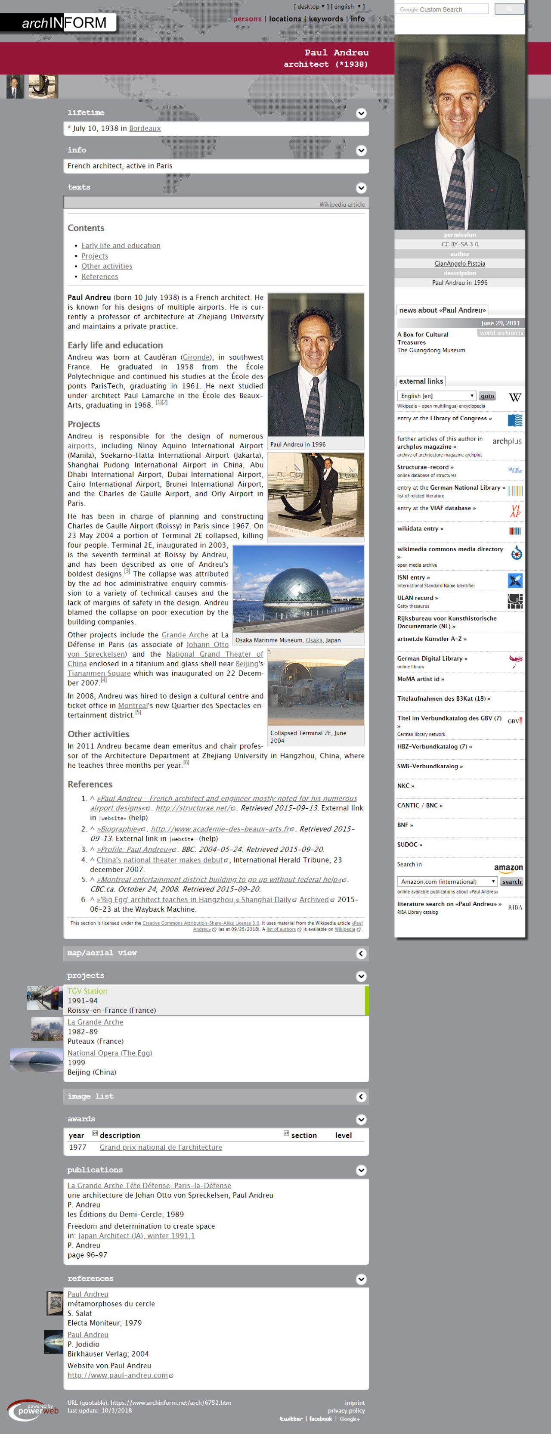Select the news about Paul Andreu tab
Viewport: 551px width, 1434px height.
point(443,310)
